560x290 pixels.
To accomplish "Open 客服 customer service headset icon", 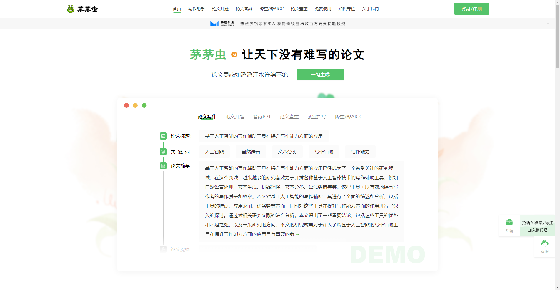I will click(545, 243).
